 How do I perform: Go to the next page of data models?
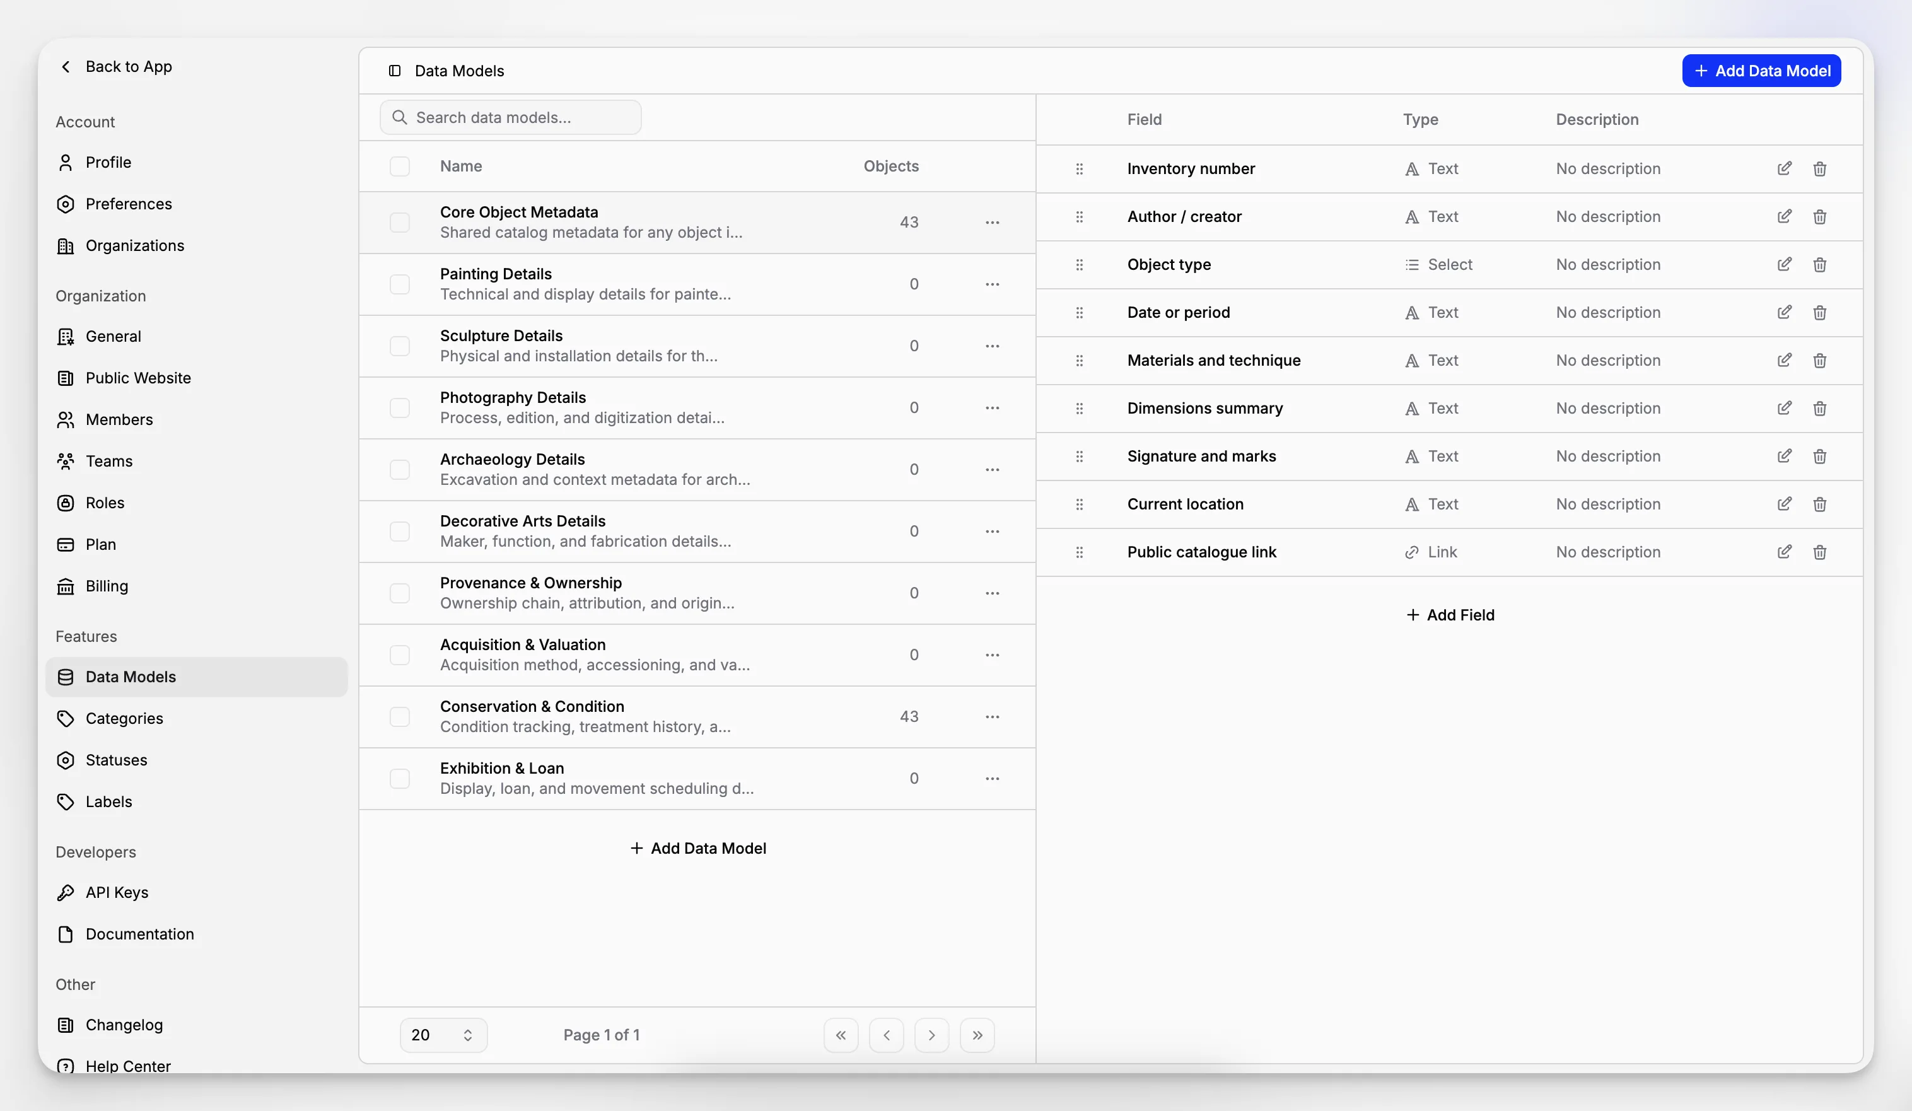click(x=931, y=1035)
